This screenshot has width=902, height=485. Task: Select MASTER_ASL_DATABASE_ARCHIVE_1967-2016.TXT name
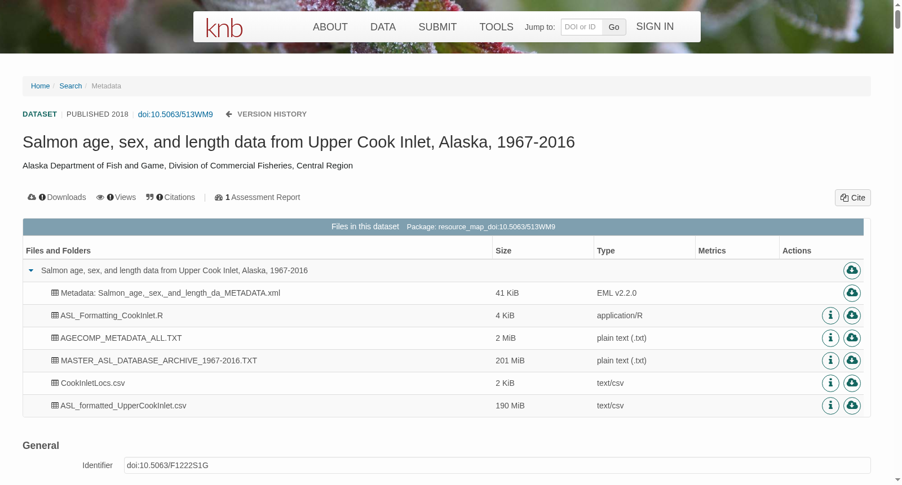click(x=159, y=361)
